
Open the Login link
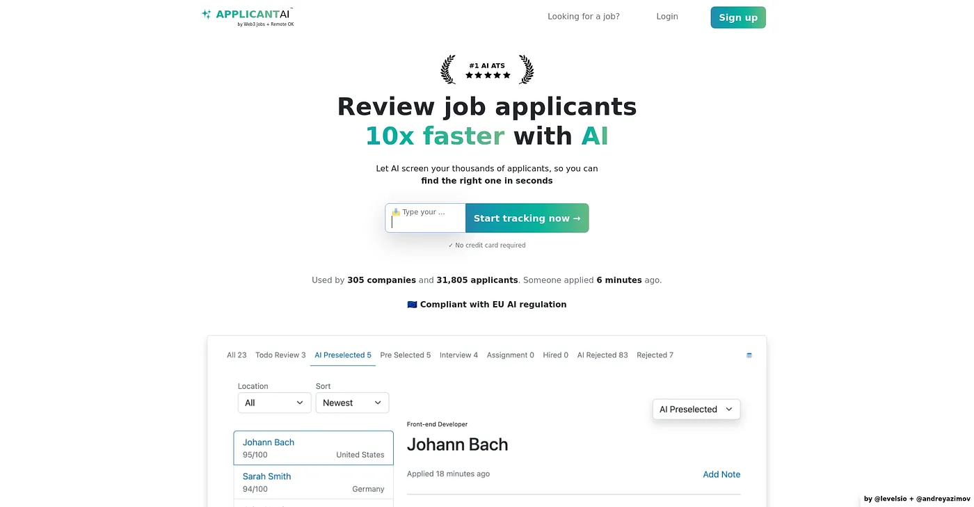(x=667, y=17)
